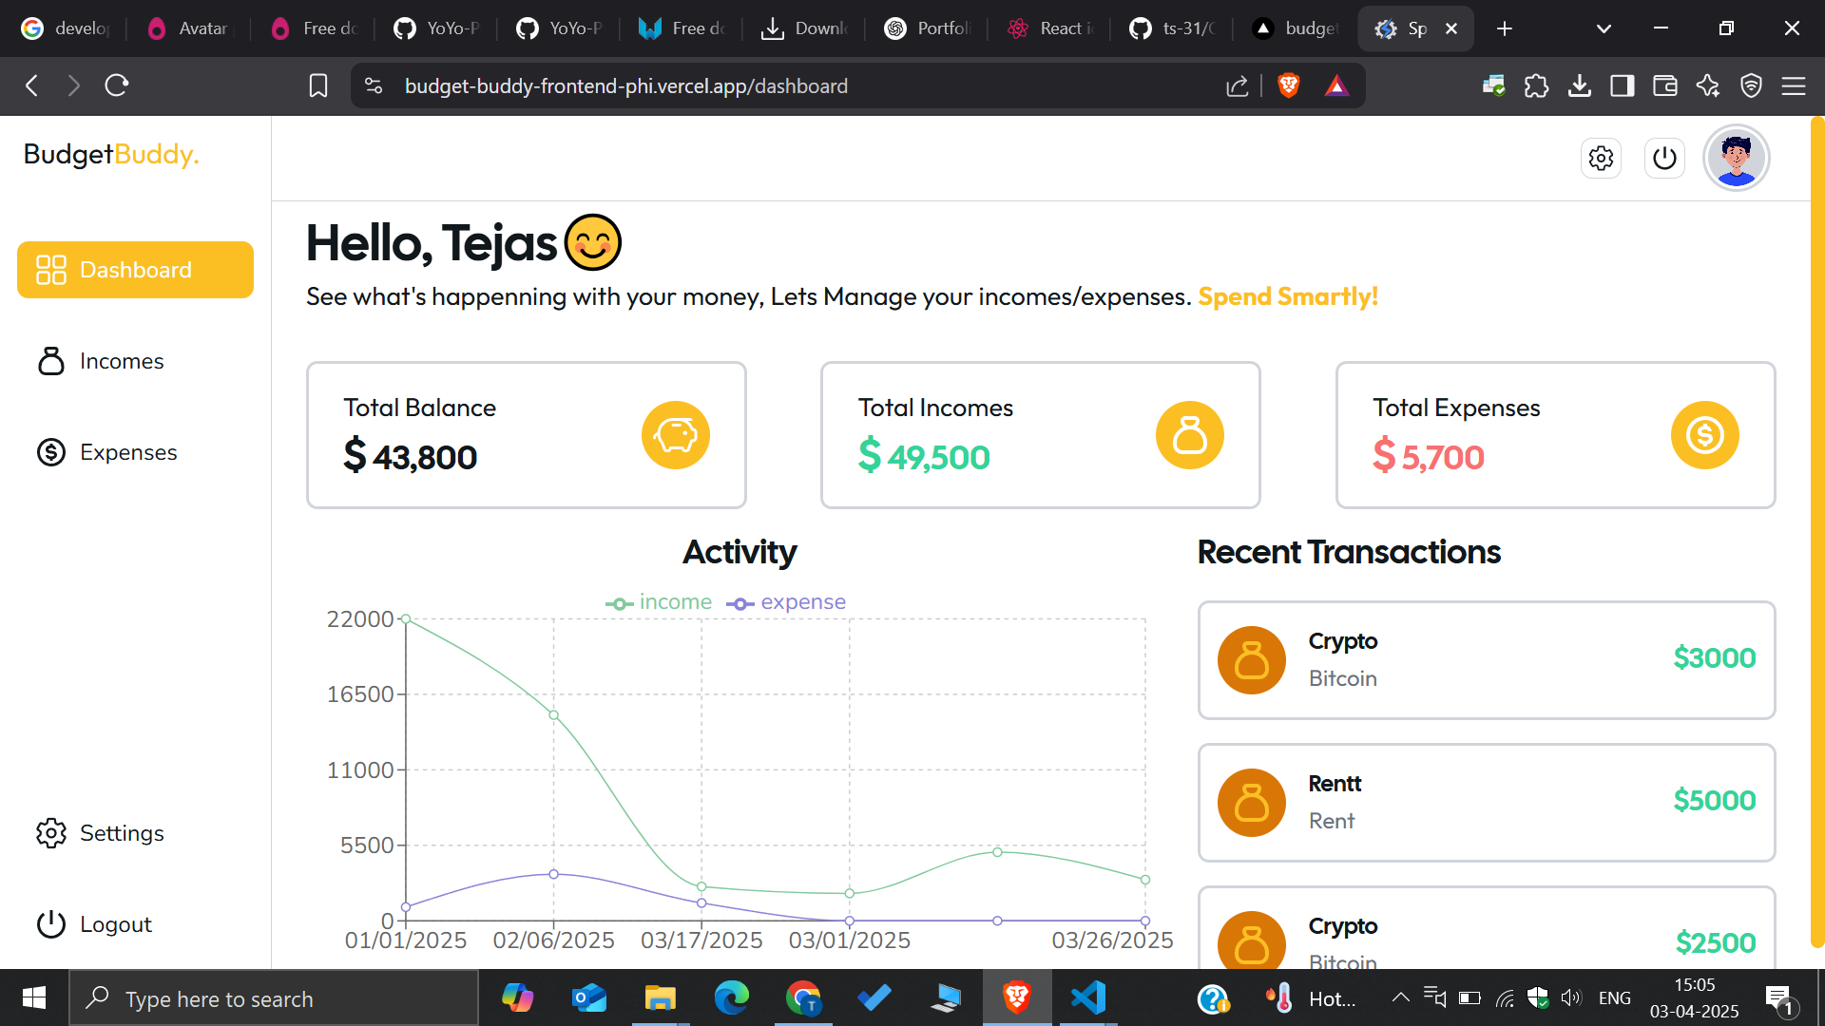Open the Rentt $5000 transaction card
Screen dimensions: 1825x1026
pyautogui.click(x=1486, y=803)
